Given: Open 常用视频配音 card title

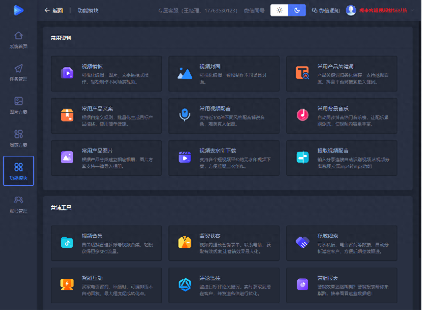Looking at the screenshot, I should point(215,108).
